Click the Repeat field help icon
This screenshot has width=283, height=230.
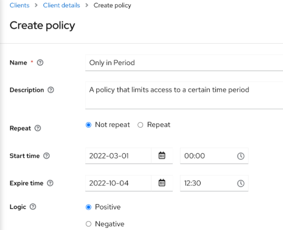pos(38,128)
